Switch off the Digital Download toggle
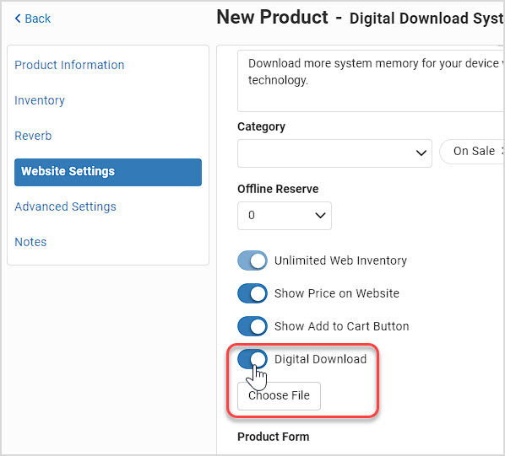This screenshot has height=456, width=505. click(x=252, y=359)
